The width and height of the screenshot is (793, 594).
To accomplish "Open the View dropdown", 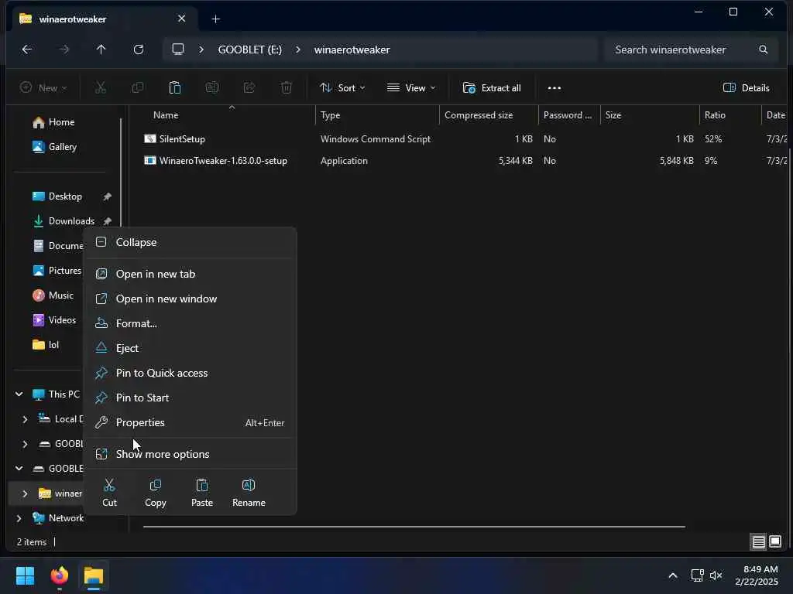I will click(x=410, y=88).
